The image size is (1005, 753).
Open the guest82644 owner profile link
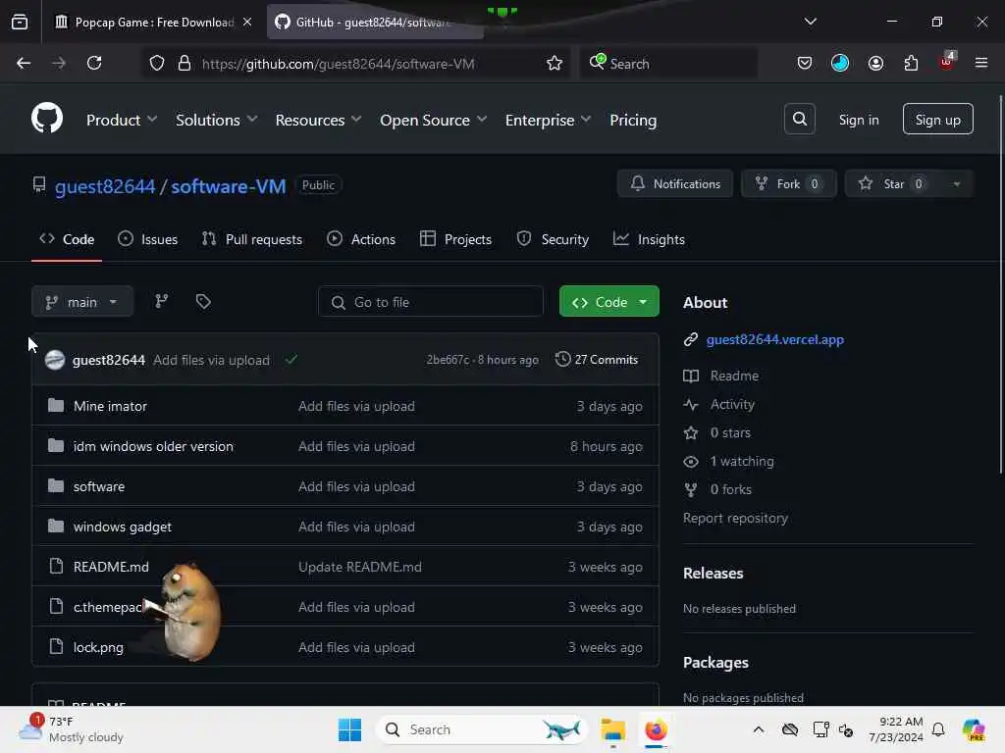pyautogui.click(x=104, y=185)
